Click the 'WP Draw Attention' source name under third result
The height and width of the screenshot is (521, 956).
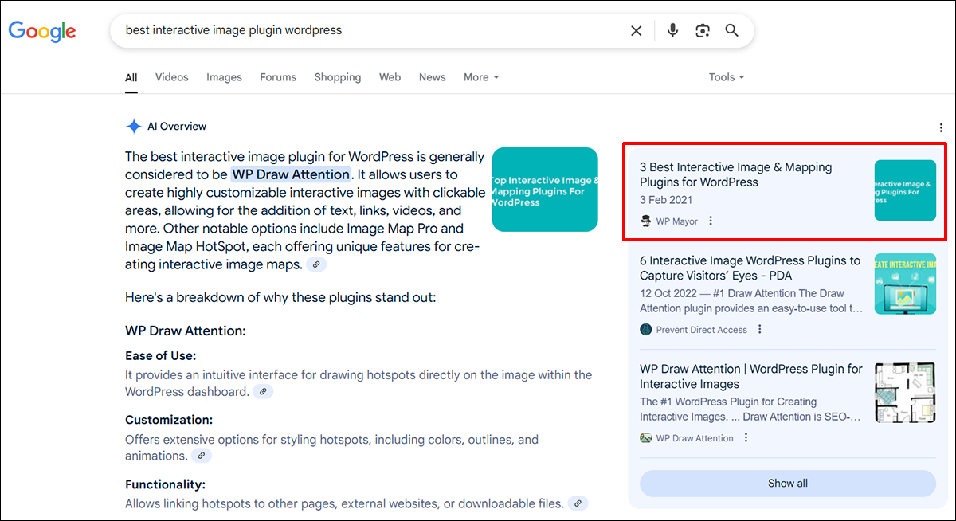[695, 437]
